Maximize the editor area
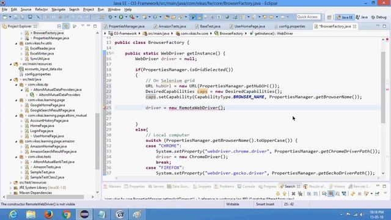Image resolution: width=391 pixels, height=220 pixels. click(x=384, y=26)
